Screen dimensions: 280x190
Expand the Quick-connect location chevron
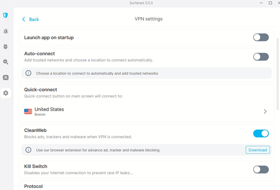point(265,111)
